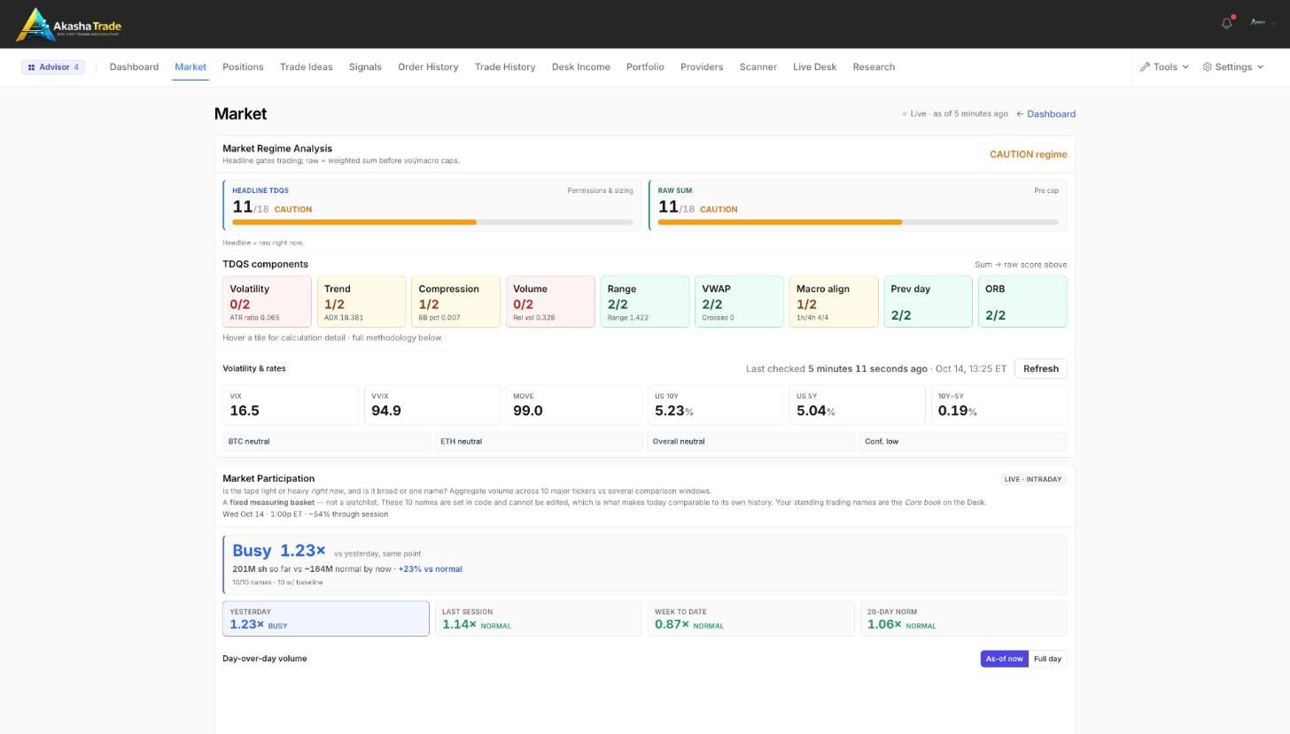The height and width of the screenshot is (734, 1290).
Task: Open the Trade History tab
Action: (505, 67)
